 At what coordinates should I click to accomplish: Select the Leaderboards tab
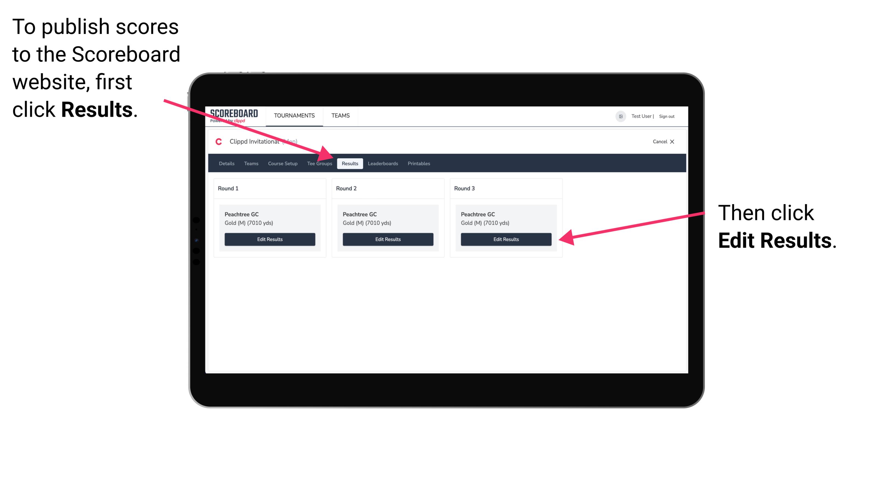(x=383, y=163)
